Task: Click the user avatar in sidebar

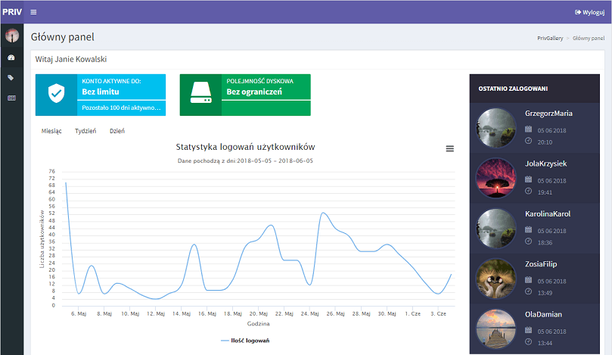Action: (x=11, y=36)
